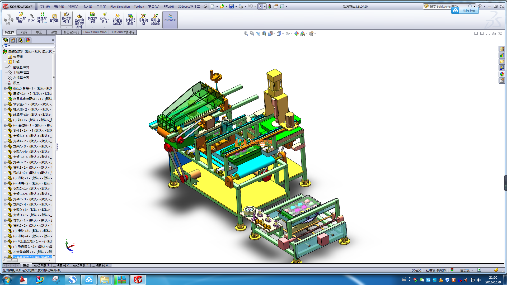This screenshot has width=507, height=285.
Task: Click the Section View icon in view toolbar
Action: 264,34
